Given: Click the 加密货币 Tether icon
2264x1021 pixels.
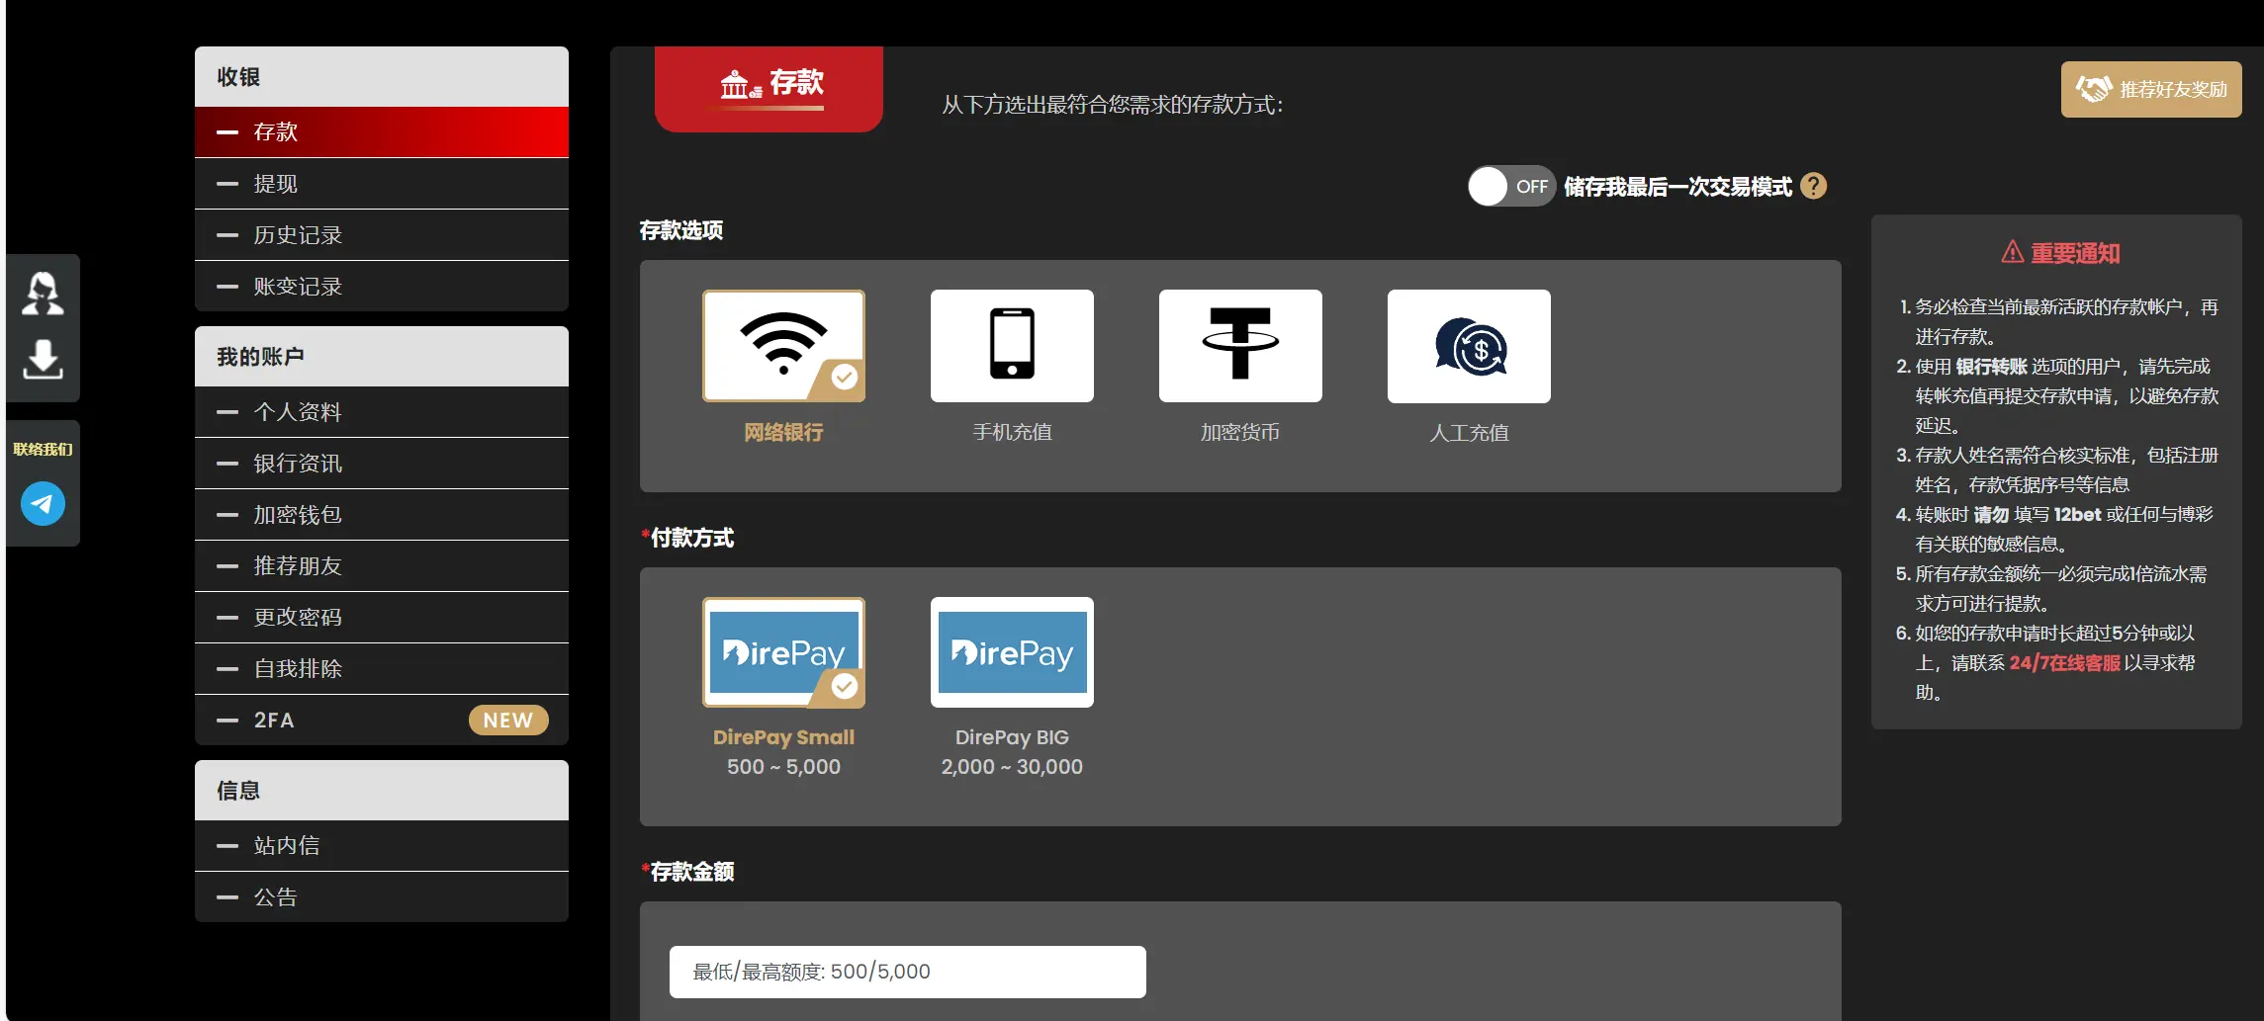Looking at the screenshot, I should coord(1239,346).
